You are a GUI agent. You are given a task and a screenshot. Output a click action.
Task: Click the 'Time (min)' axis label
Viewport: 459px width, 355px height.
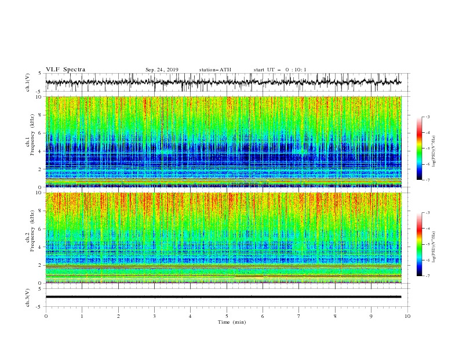[232, 322]
